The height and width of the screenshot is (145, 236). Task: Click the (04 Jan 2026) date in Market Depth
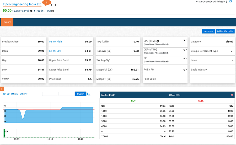tap(175, 95)
